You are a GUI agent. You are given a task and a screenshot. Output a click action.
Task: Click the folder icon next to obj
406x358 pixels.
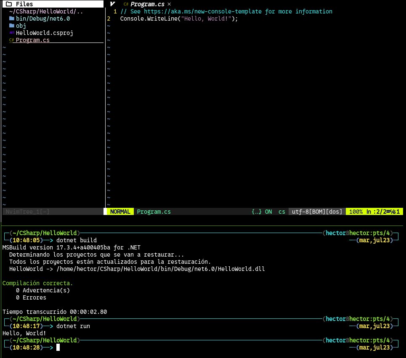pos(12,26)
